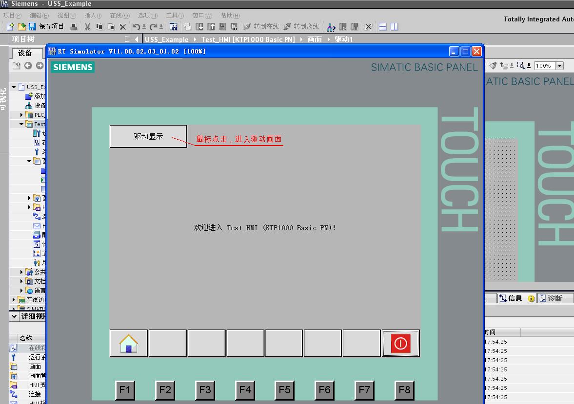Click the upload from device icon
The width and height of the screenshot is (574, 404).
click(x=211, y=26)
